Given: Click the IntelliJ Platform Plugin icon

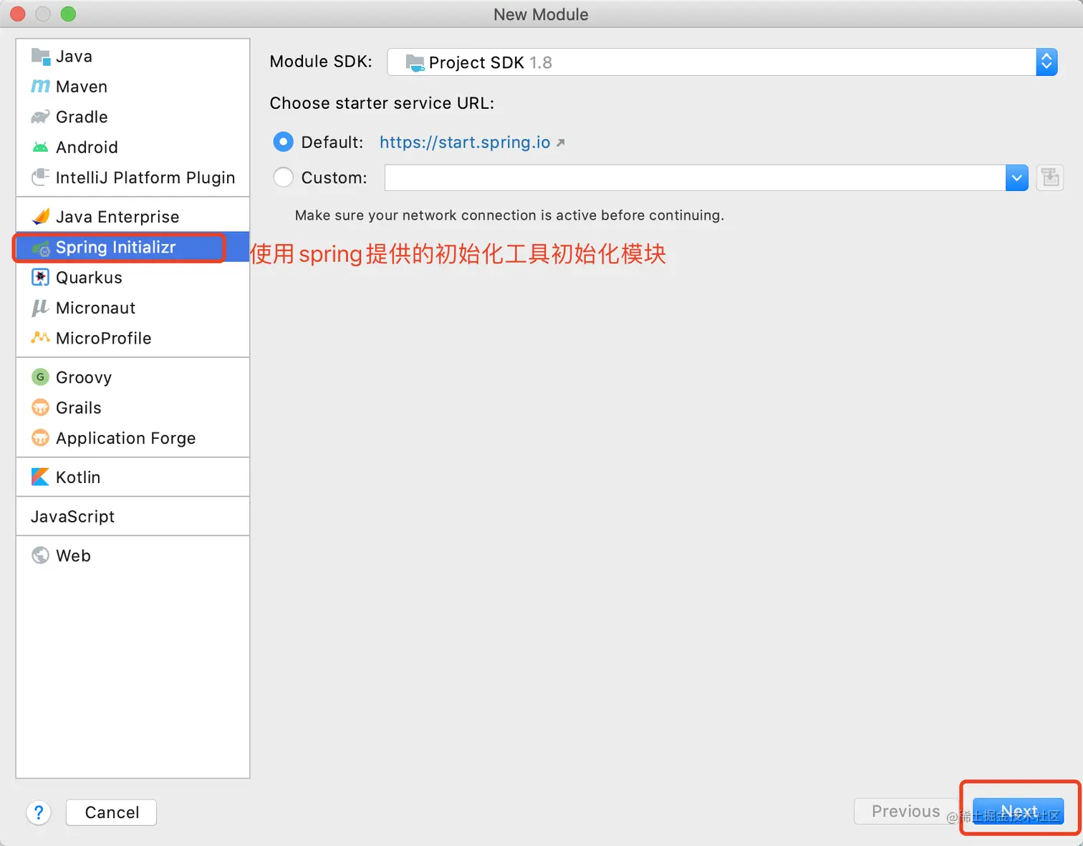Looking at the screenshot, I should (x=41, y=177).
